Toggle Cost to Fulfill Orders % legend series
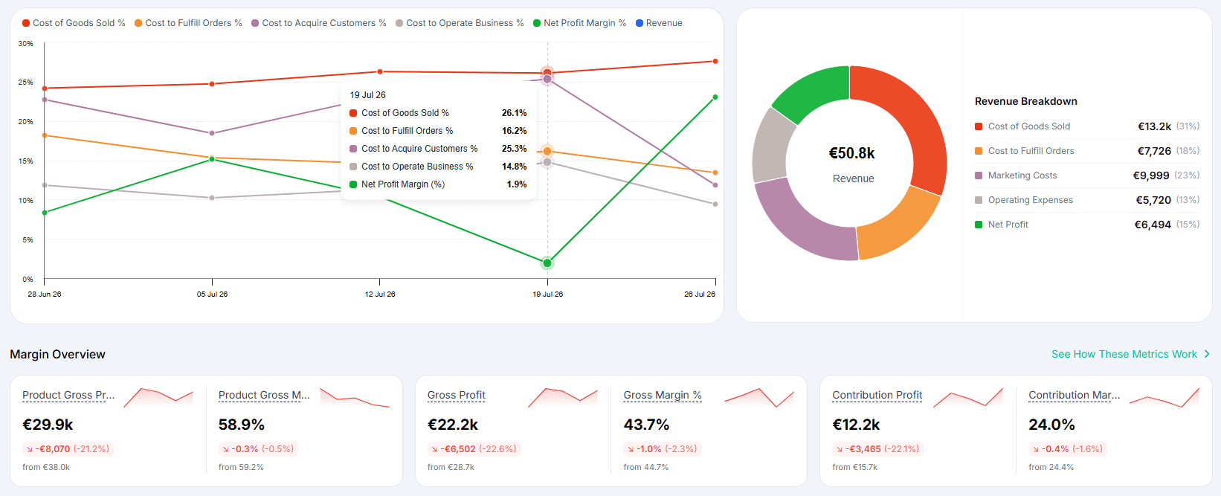1221x496 pixels. pyautogui.click(x=188, y=23)
